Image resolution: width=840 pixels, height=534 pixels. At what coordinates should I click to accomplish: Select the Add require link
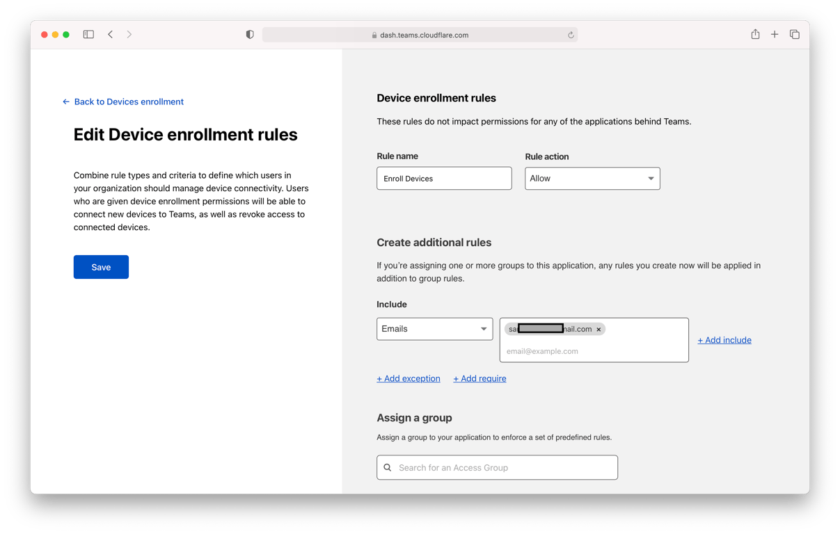(x=480, y=378)
